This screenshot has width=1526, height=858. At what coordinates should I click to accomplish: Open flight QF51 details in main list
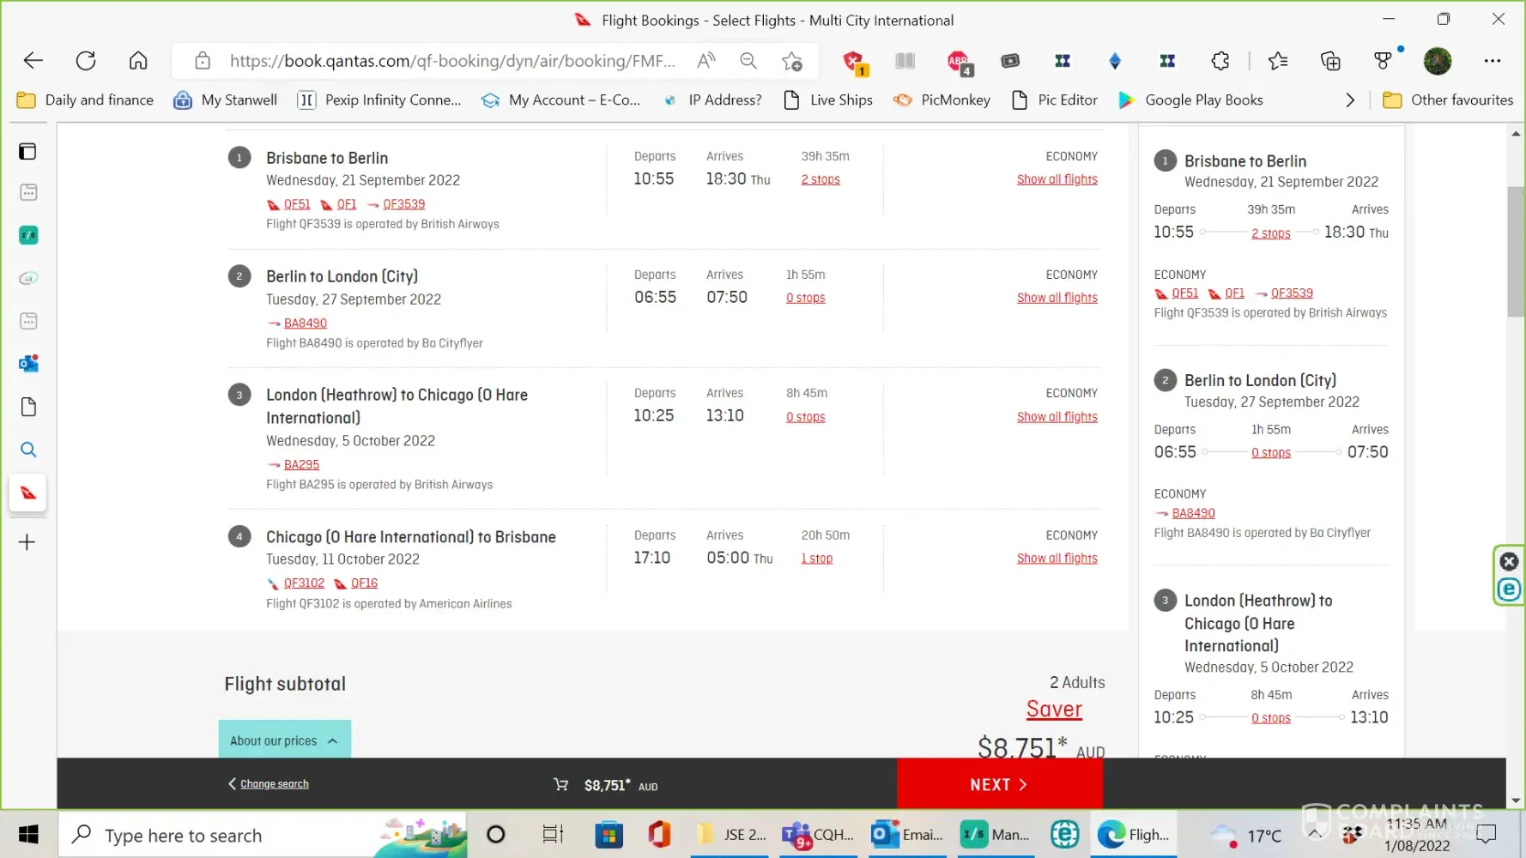[x=297, y=204]
